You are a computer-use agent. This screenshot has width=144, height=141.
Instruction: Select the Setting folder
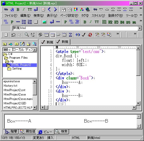[x=15, y=69]
